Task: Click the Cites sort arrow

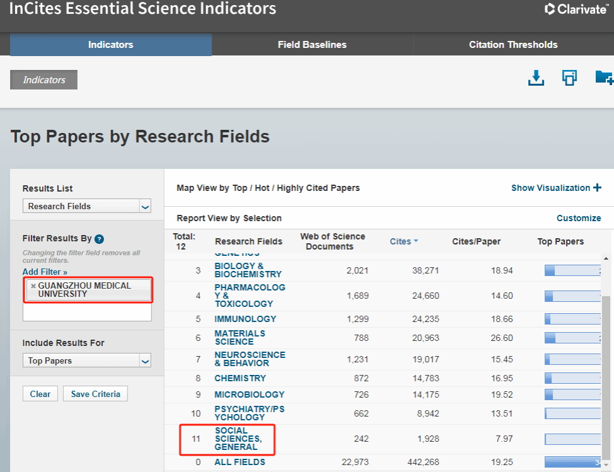Action: [x=416, y=241]
